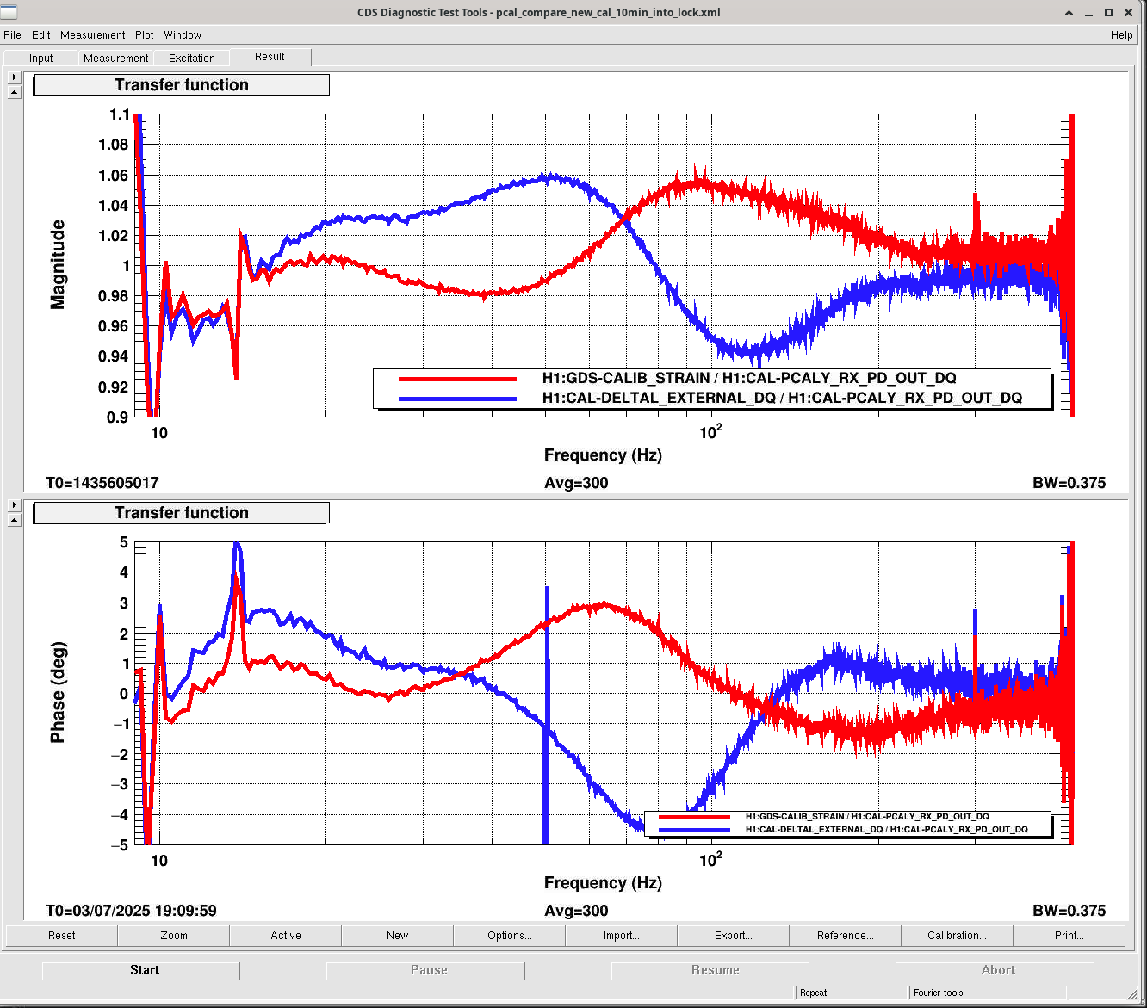The height and width of the screenshot is (1008, 1147).
Task: Click BW=0.375 under Magnitude plot
Action: coord(1069,483)
